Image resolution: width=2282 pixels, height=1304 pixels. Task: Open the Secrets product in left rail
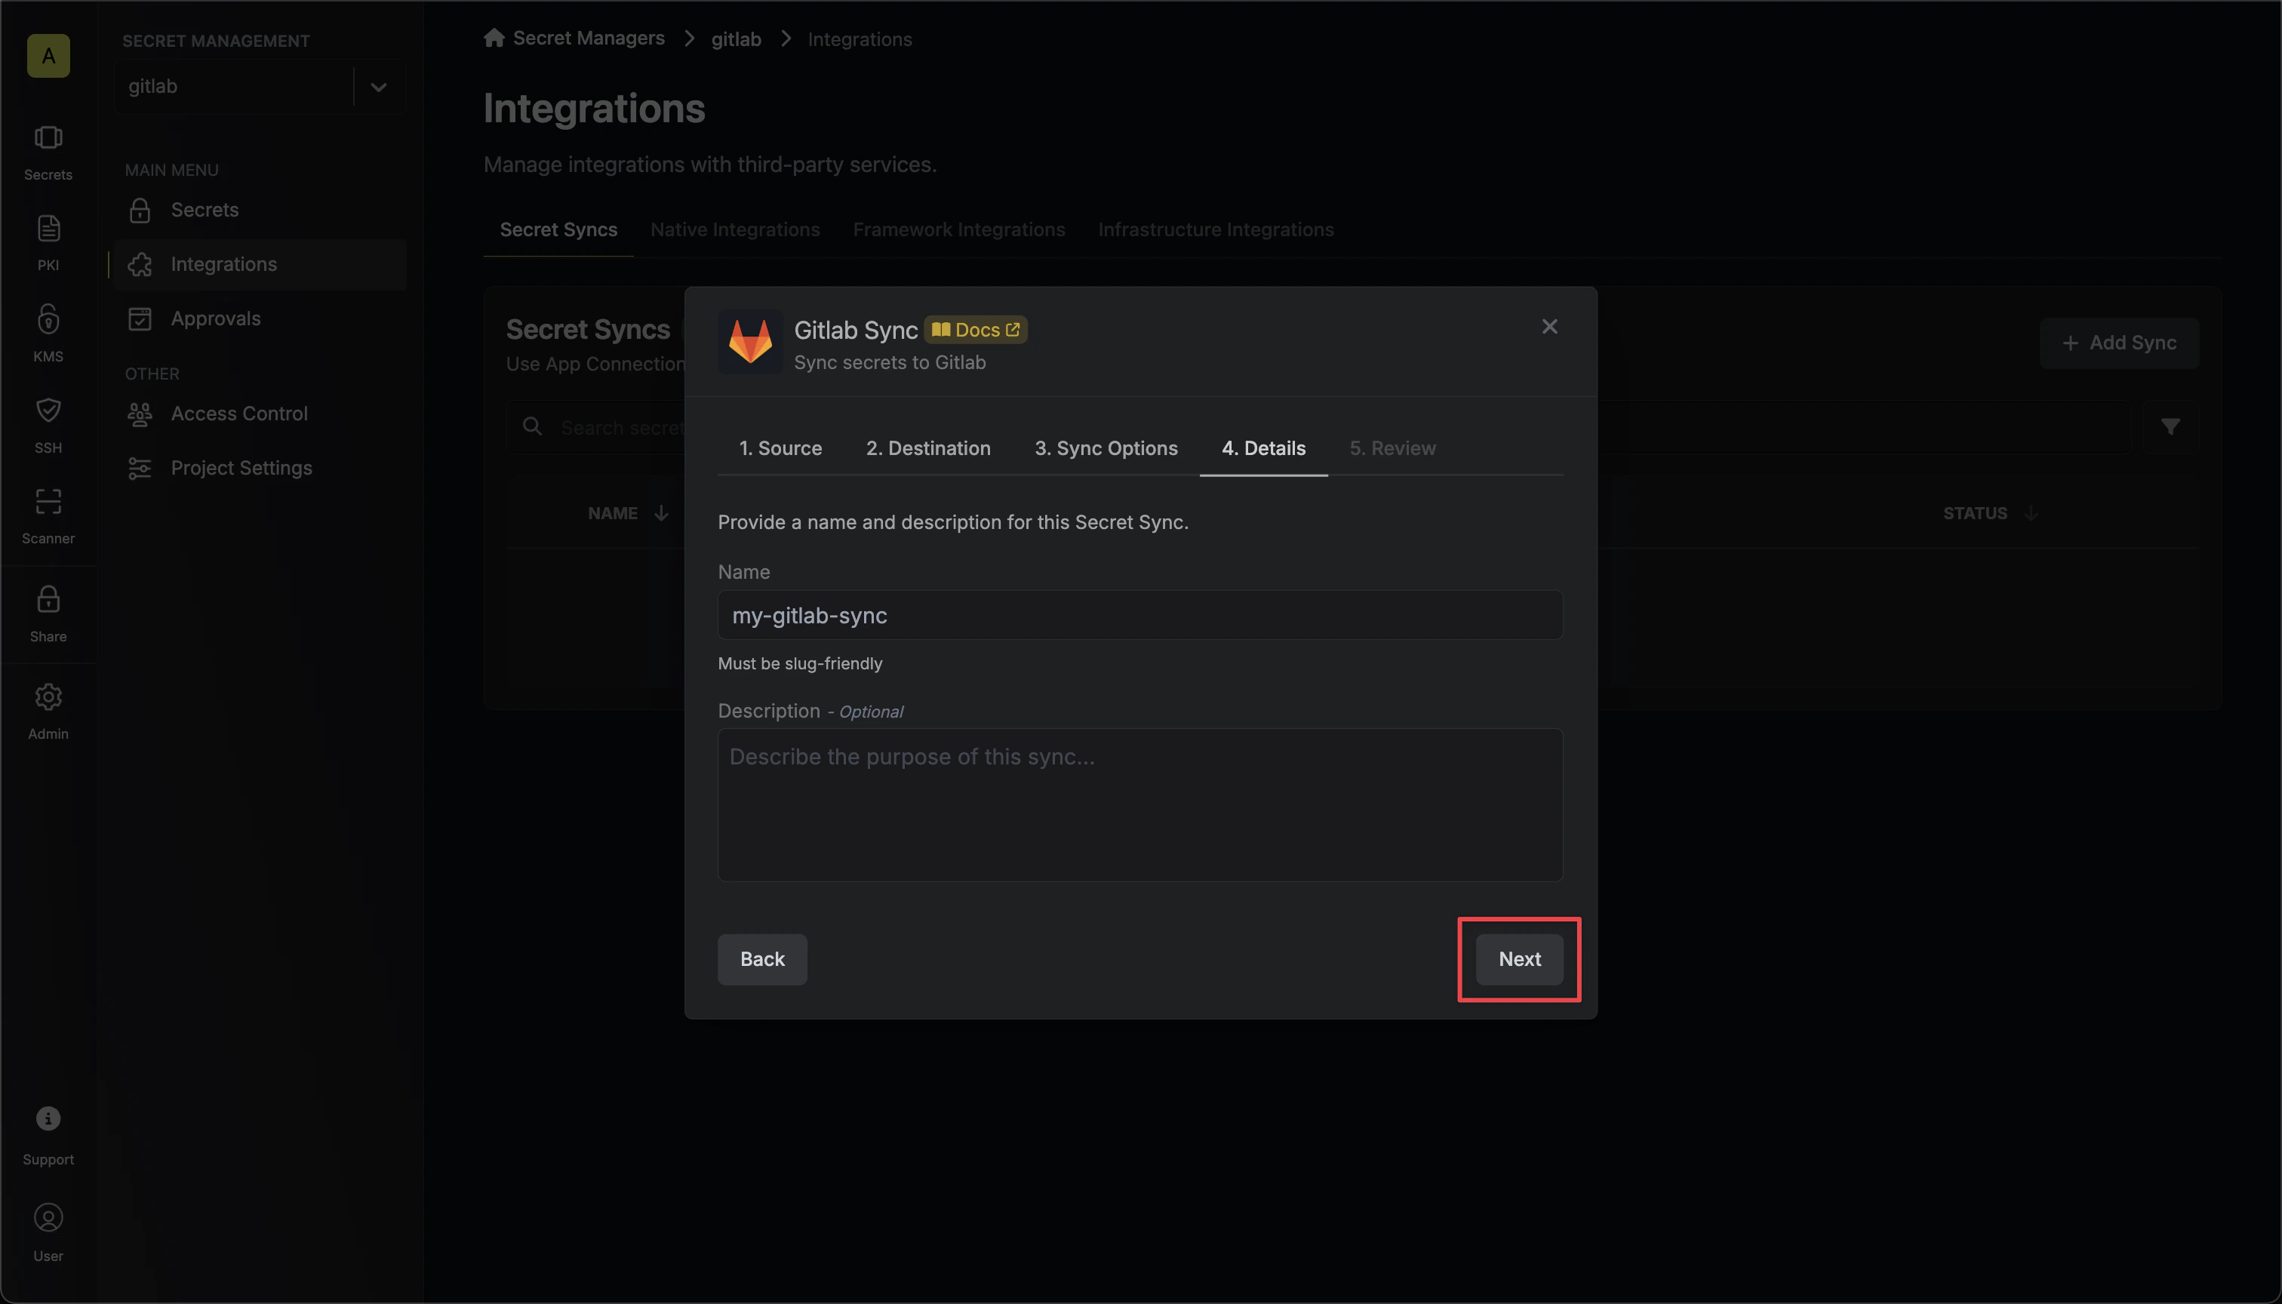48,153
